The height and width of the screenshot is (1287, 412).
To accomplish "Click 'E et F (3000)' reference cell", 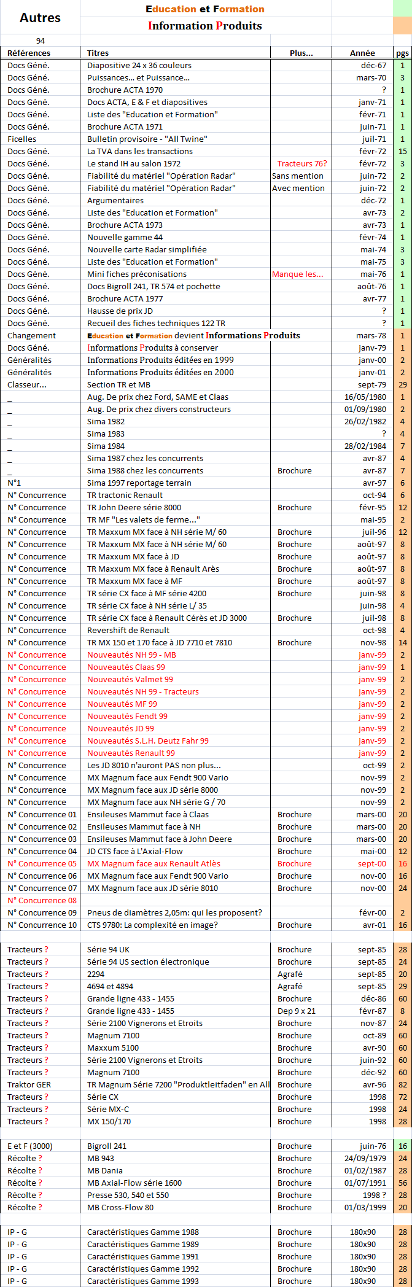I will 30,1146.
